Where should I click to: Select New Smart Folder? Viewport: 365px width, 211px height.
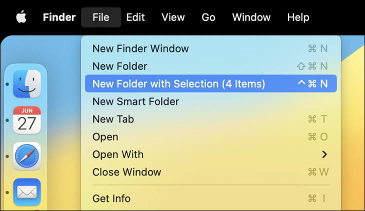[136, 101]
